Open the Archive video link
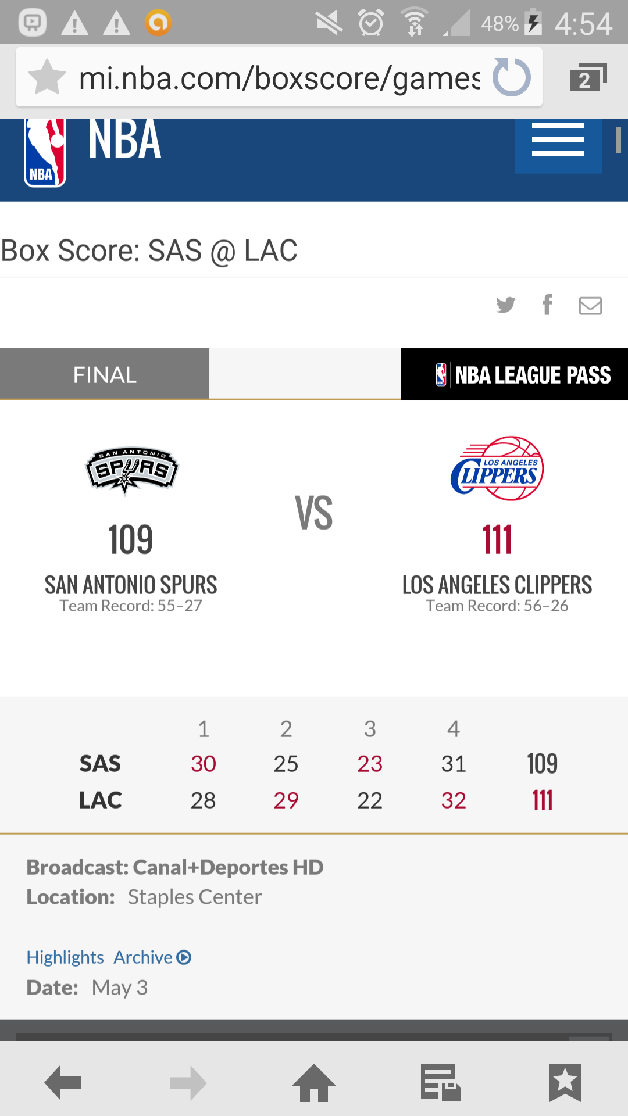 click(x=152, y=957)
